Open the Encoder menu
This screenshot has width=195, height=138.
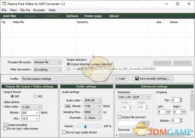pos(39,10)
